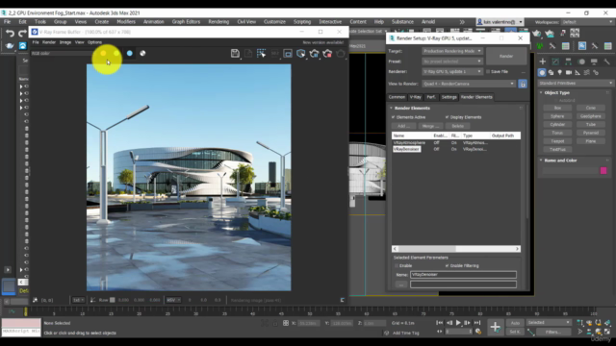Open the Display panel icon
616x346 pixels.
(595, 62)
